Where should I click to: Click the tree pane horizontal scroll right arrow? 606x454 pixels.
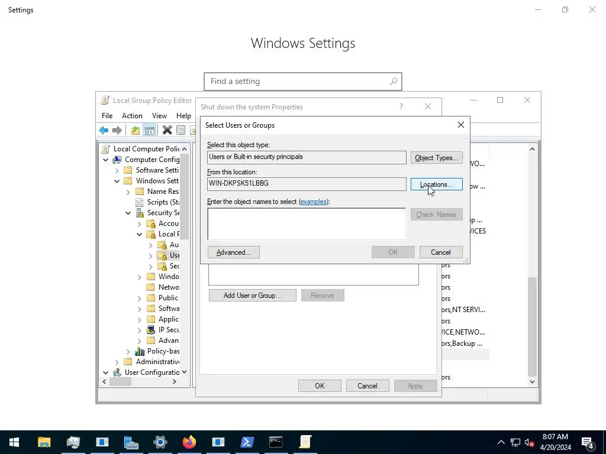[x=175, y=382]
